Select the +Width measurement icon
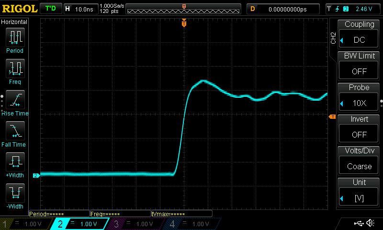This screenshot has width=383, height=230. coord(15,162)
